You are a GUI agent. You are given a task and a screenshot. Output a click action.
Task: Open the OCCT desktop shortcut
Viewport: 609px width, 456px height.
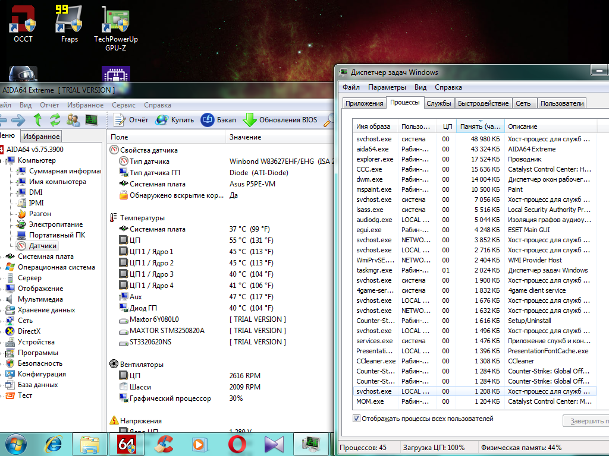(23, 24)
